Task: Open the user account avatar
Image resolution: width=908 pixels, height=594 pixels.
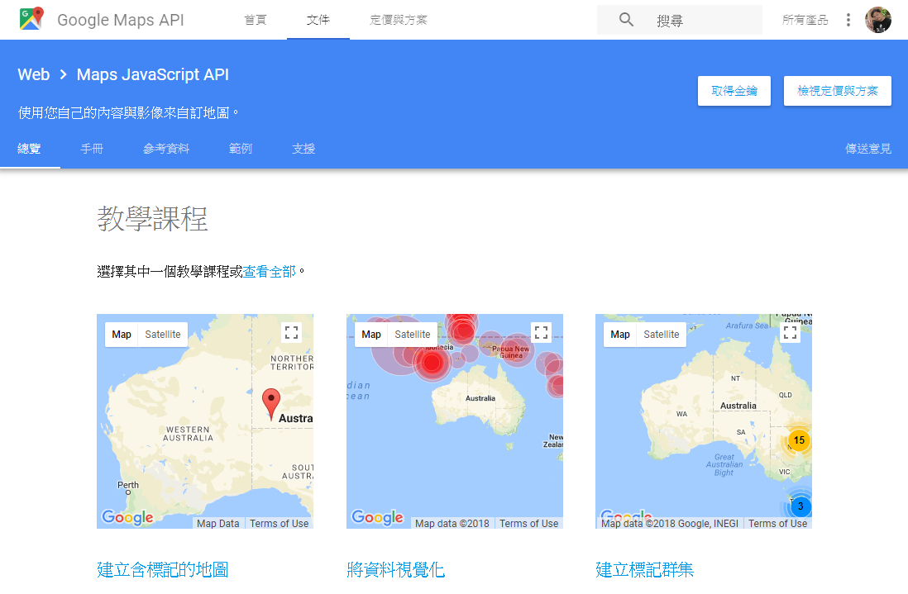Action: (x=878, y=20)
